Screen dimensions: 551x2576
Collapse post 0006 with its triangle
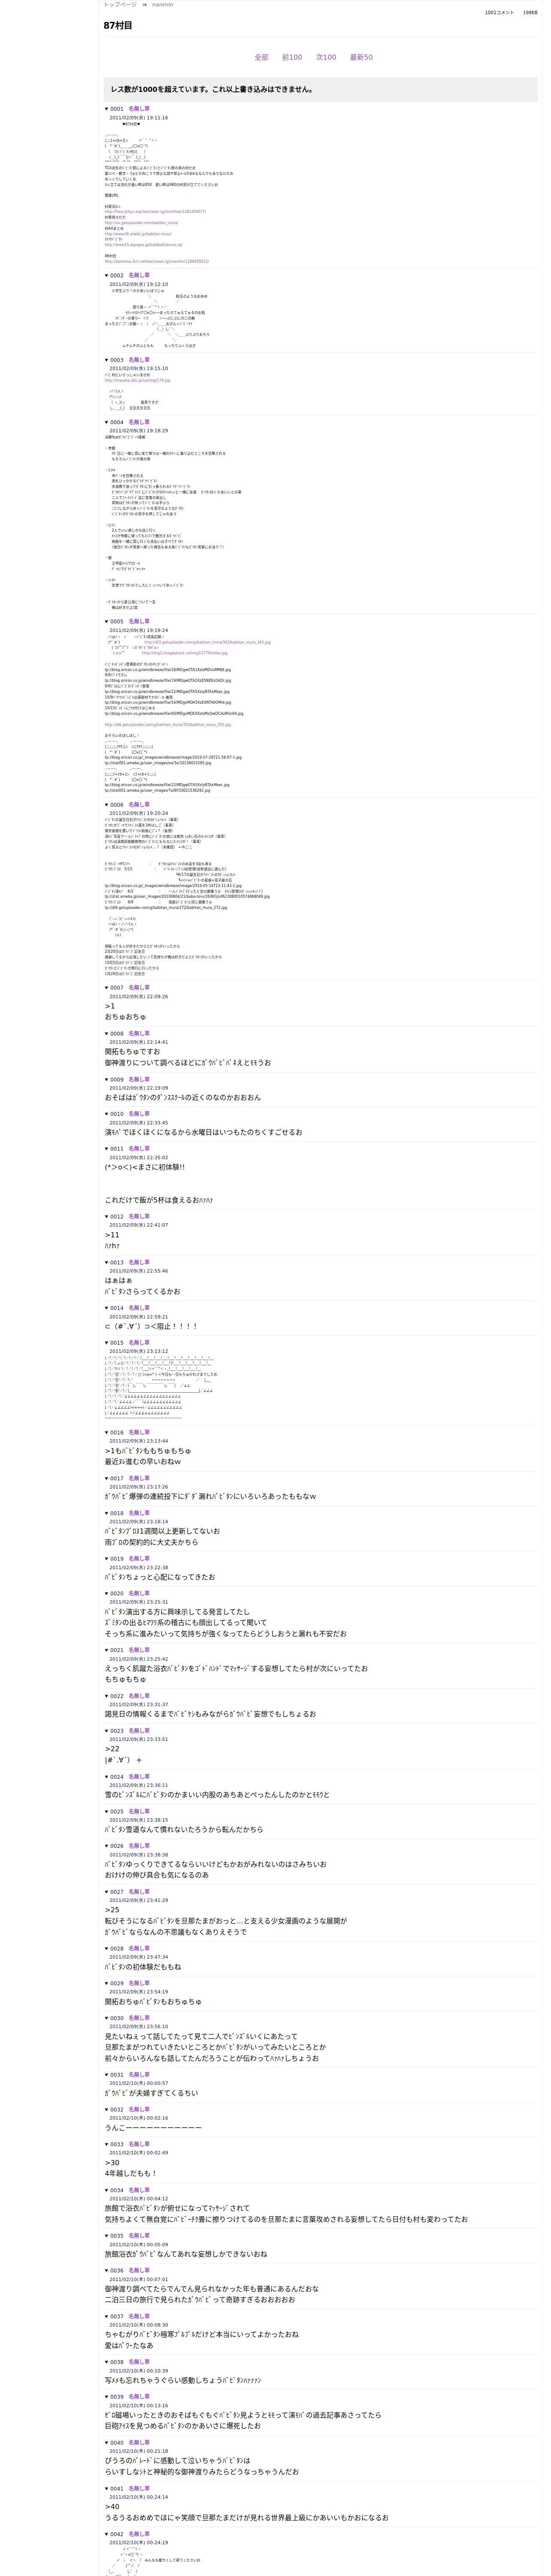(107, 804)
